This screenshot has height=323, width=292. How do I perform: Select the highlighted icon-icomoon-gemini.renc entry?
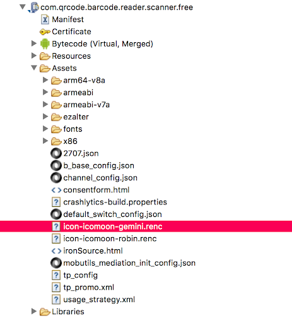pos(146,226)
